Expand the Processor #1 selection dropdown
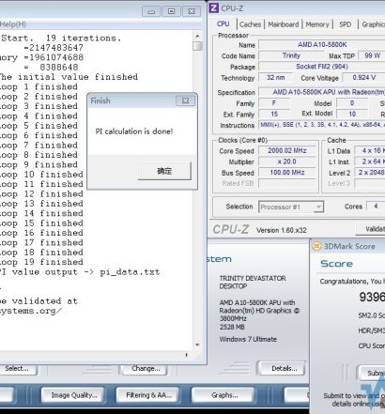The height and width of the screenshot is (414, 385). click(318, 207)
